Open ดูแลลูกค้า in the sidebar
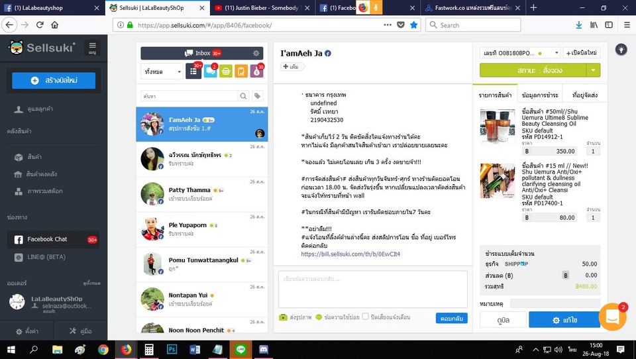 coord(40,109)
